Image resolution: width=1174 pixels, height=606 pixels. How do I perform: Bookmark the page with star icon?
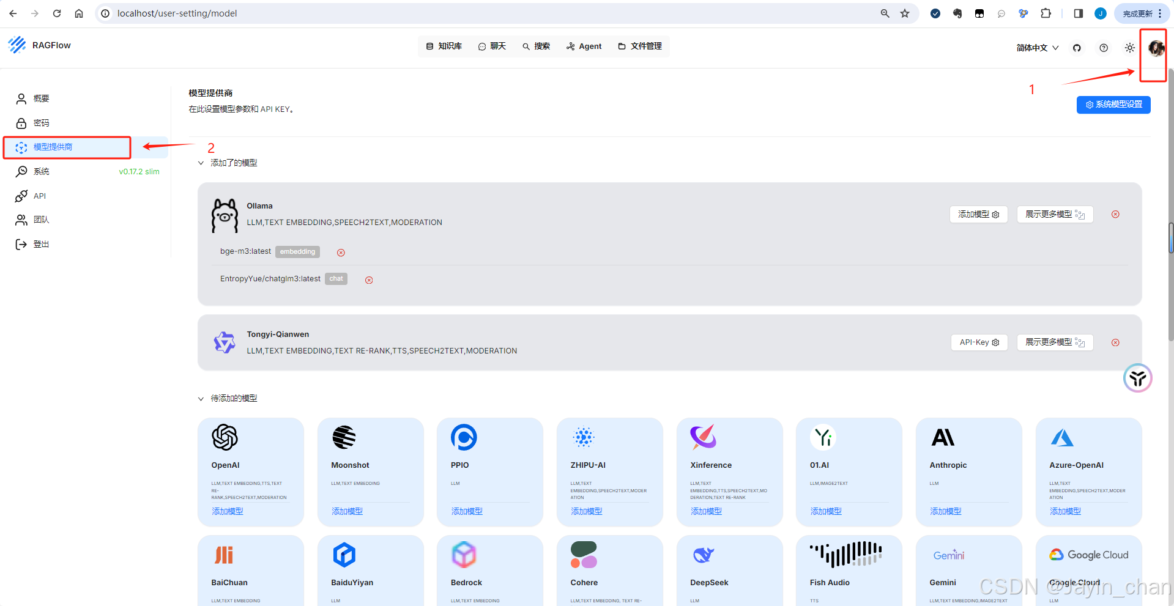(905, 13)
